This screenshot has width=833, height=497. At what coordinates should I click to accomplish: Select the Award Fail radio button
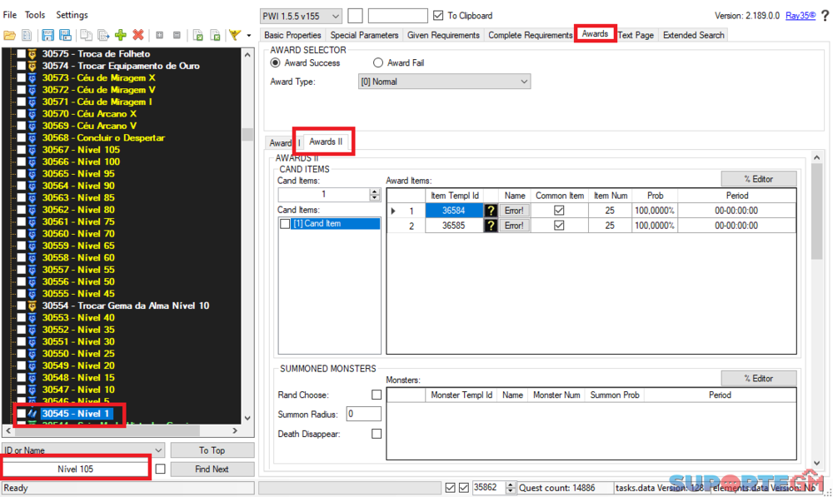pos(378,63)
